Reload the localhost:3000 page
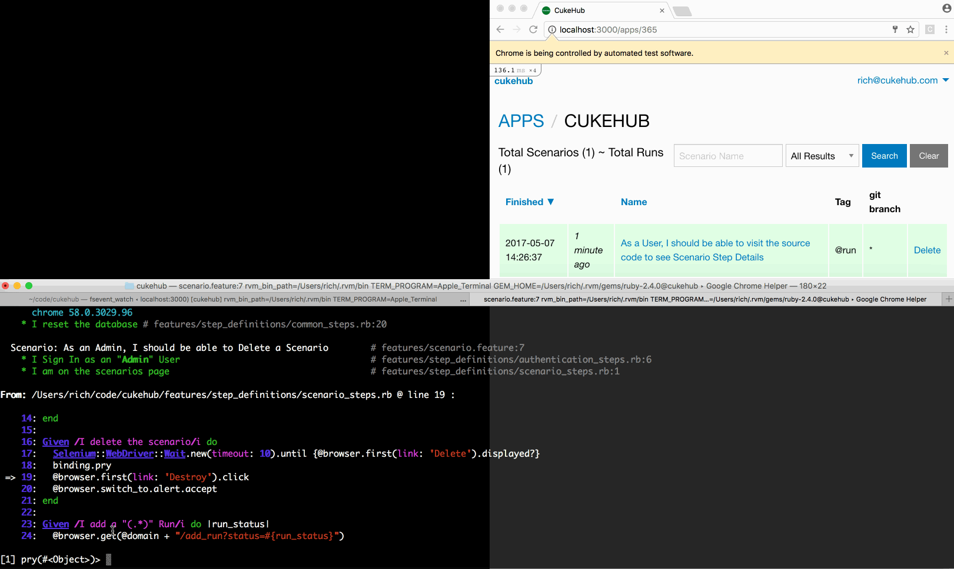Screen dimensions: 954x569 click(533, 29)
